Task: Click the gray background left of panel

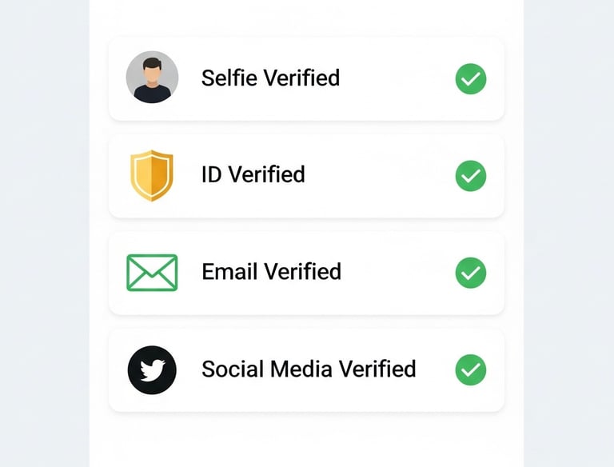Action: pyautogui.click(x=44, y=233)
